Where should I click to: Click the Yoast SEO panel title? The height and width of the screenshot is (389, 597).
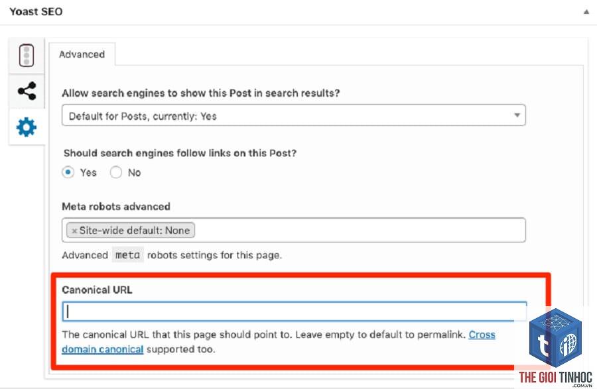pos(36,11)
